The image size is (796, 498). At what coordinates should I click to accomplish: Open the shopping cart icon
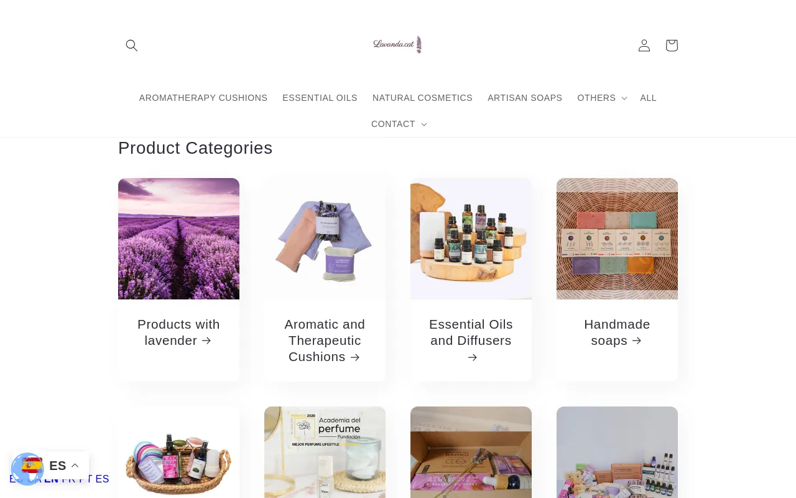(x=672, y=45)
